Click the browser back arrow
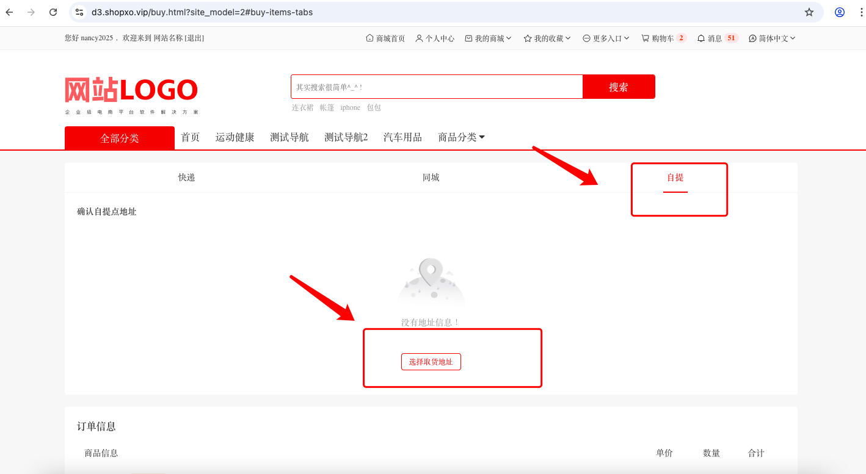This screenshot has height=474, width=866. (10, 12)
